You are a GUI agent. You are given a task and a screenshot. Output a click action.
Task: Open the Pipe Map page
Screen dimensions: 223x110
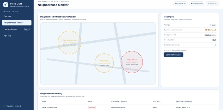[x=7, y=36]
